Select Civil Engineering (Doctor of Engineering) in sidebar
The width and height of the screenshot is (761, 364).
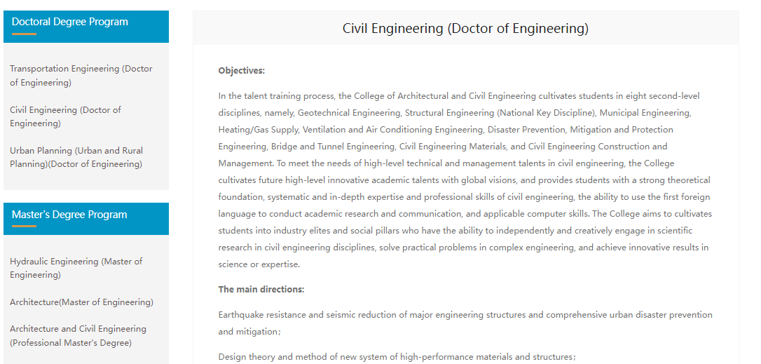tap(65, 116)
